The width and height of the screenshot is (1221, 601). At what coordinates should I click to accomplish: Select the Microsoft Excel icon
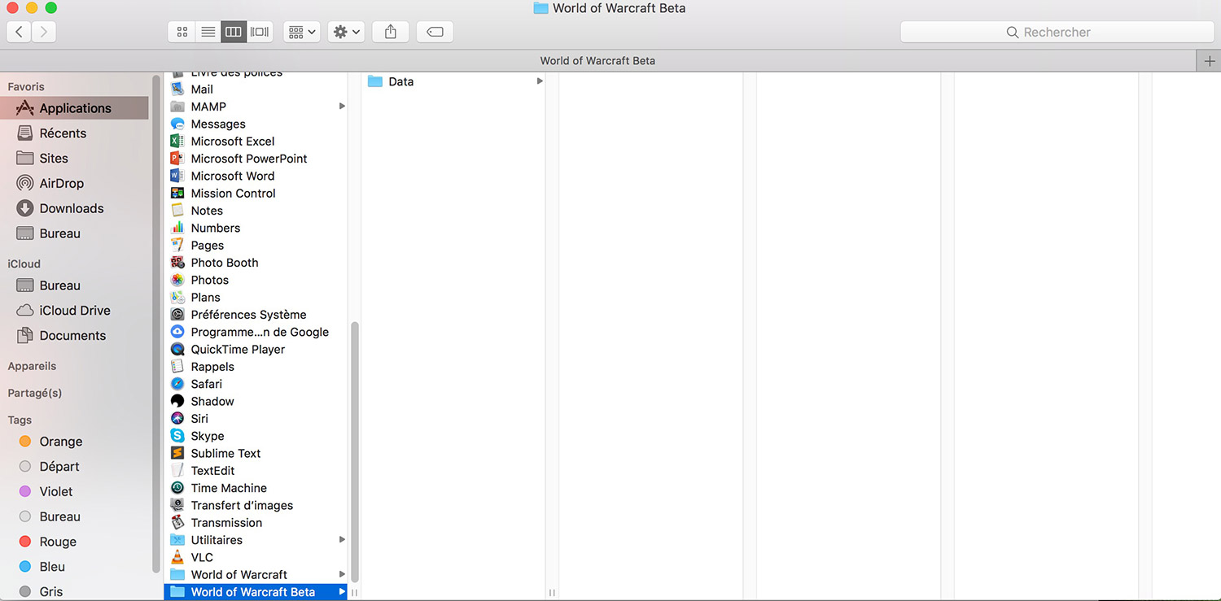pyautogui.click(x=177, y=142)
